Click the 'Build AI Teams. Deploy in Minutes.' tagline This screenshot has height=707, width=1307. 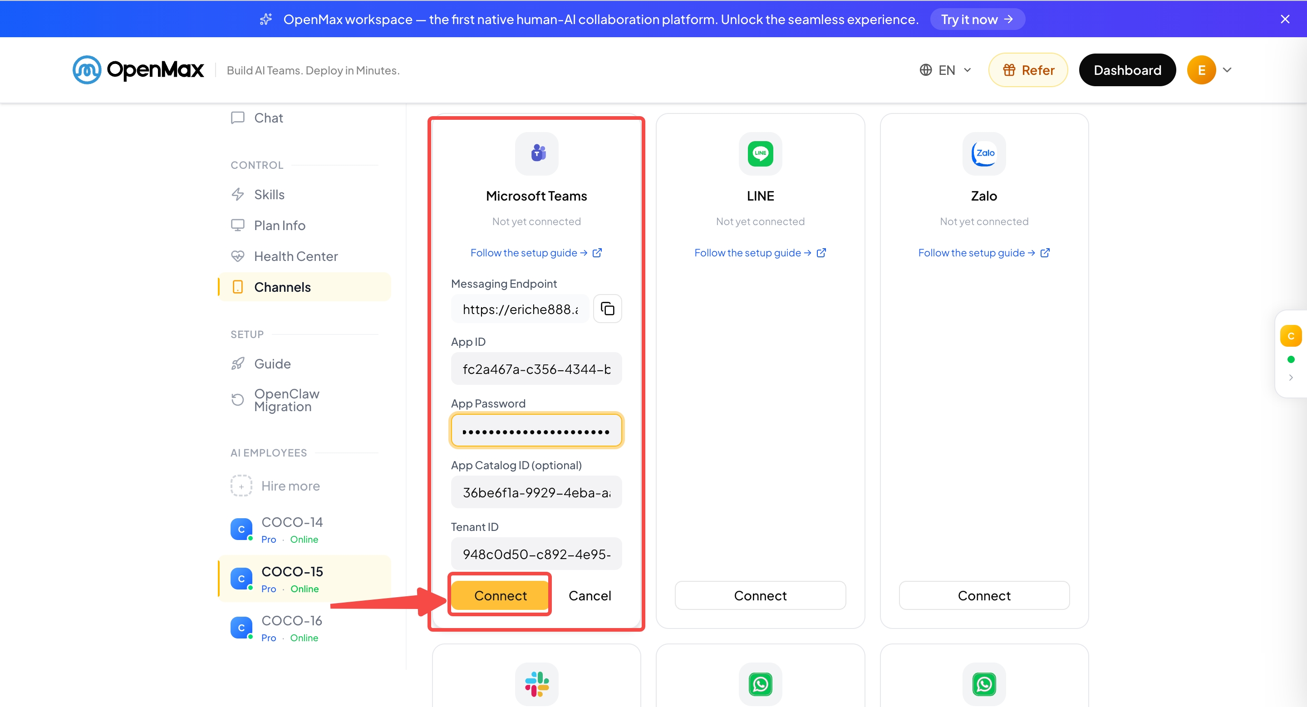(x=313, y=70)
